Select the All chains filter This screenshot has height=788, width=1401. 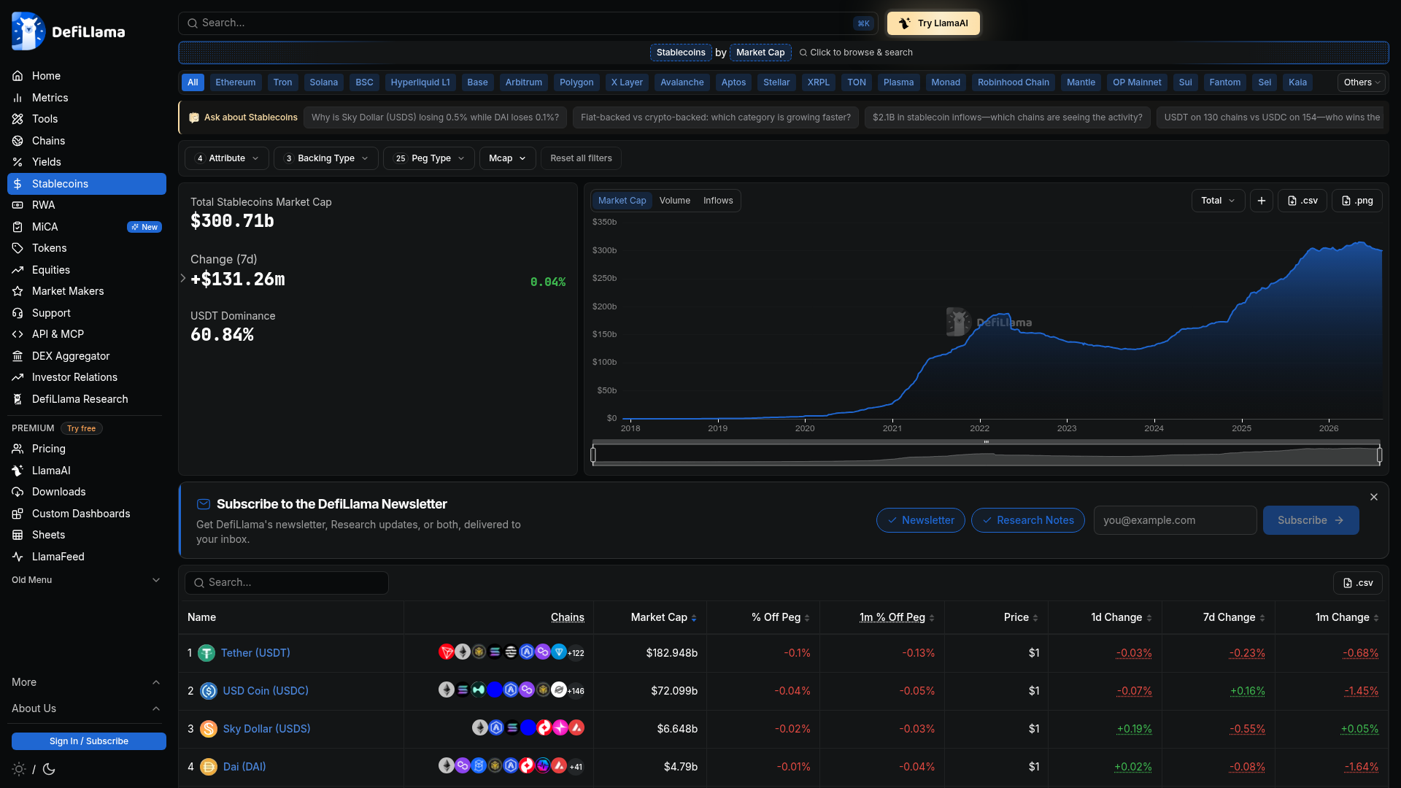(193, 82)
